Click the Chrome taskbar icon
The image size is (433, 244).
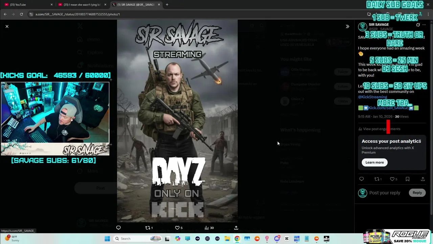pyautogui.click(x=237, y=239)
